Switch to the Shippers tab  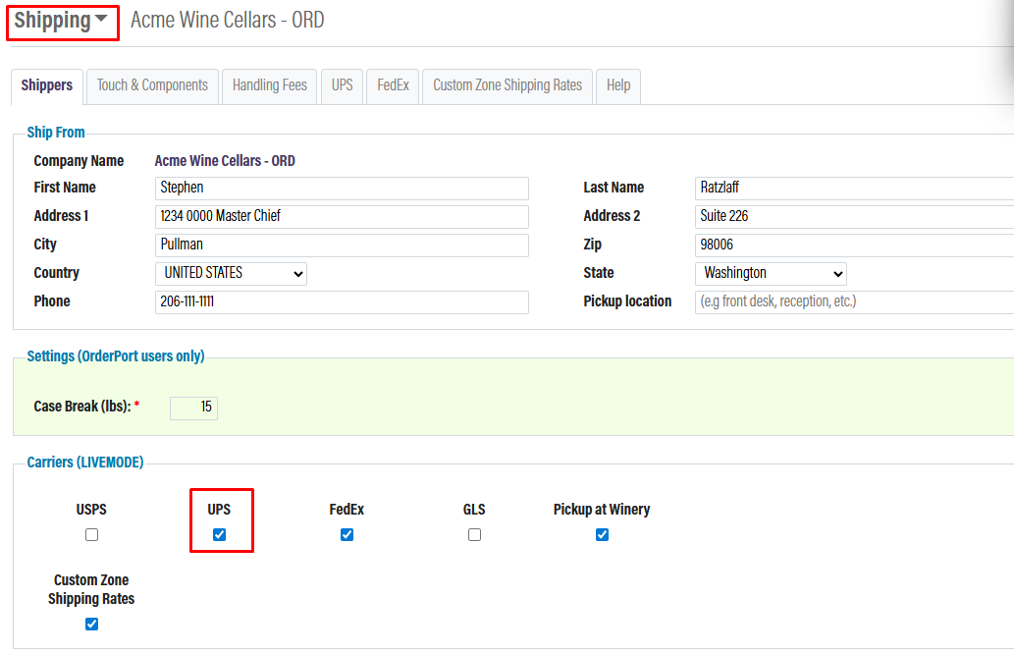click(x=46, y=86)
